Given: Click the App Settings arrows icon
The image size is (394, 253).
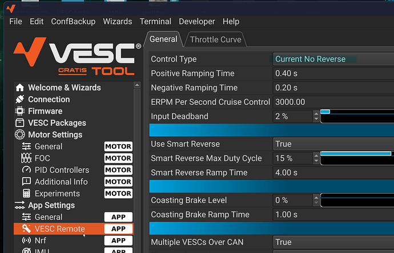Looking at the screenshot, I should tap(20, 205).
